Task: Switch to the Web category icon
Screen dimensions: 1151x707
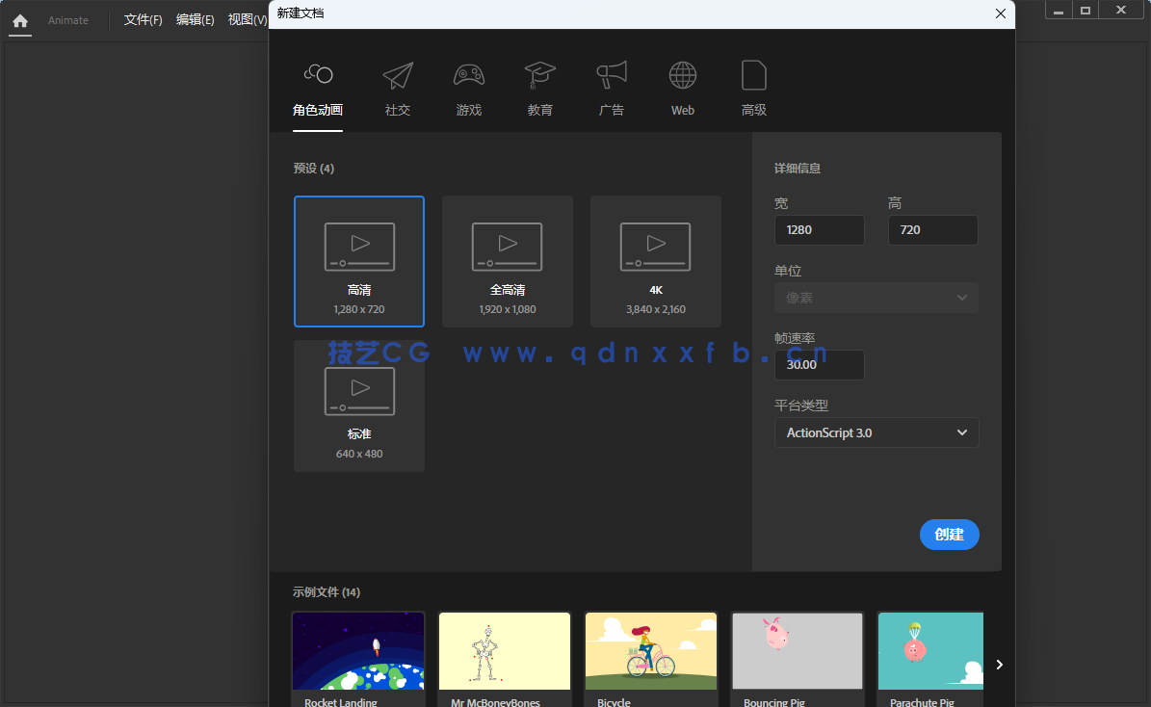Action: [683, 74]
